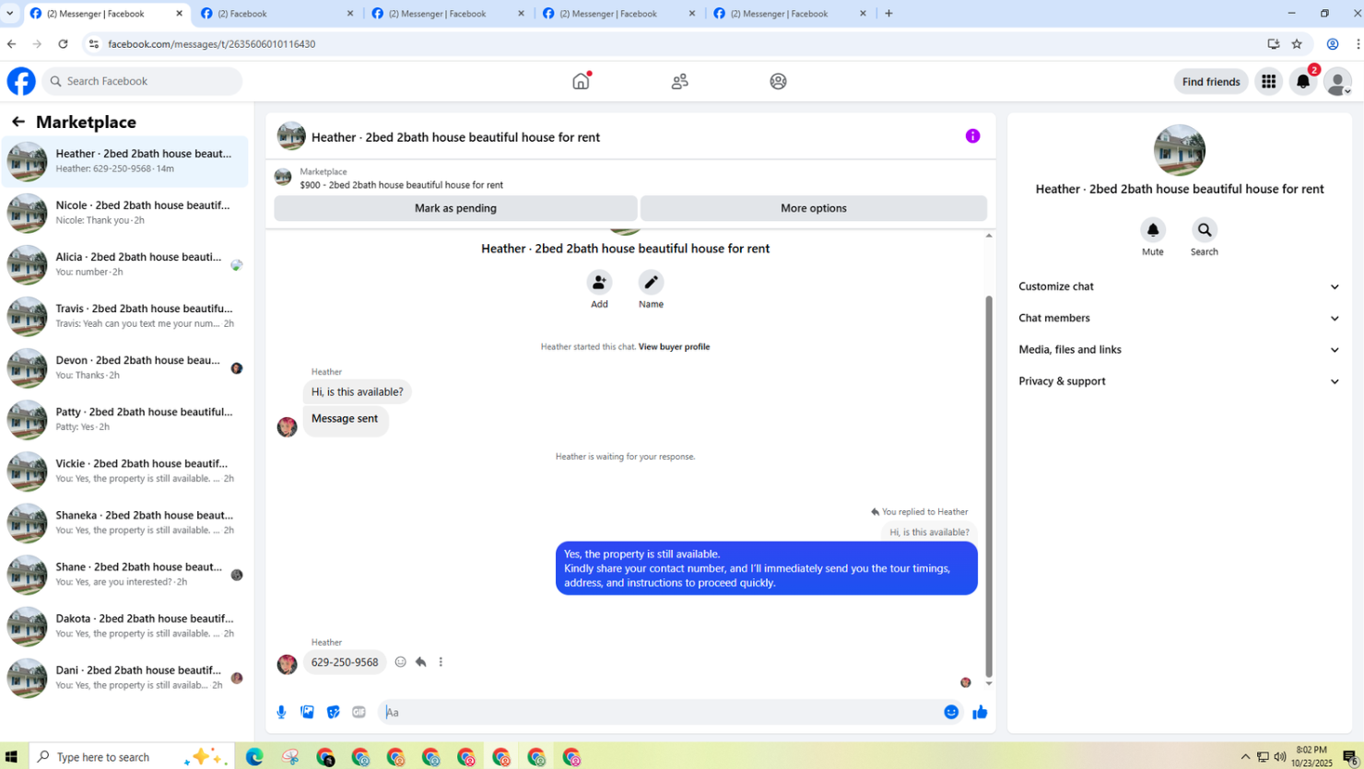The width and height of the screenshot is (1364, 769).
Task: Show hidden system tray icons
Action: [x=1245, y=757]
